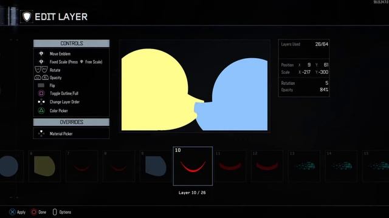
Task: Click the shield emblem icon beside Edit Layer
Action: [27, 17]
